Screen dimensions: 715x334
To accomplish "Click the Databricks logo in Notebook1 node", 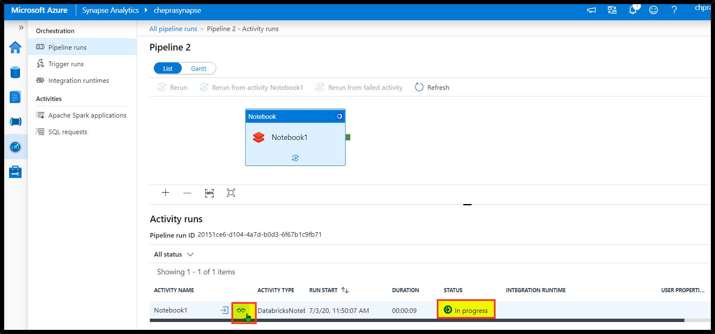I will (x=259, y=137).
